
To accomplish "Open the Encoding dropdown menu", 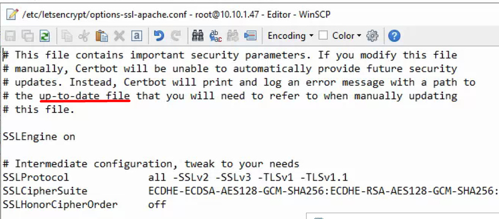I will point(290,36).
